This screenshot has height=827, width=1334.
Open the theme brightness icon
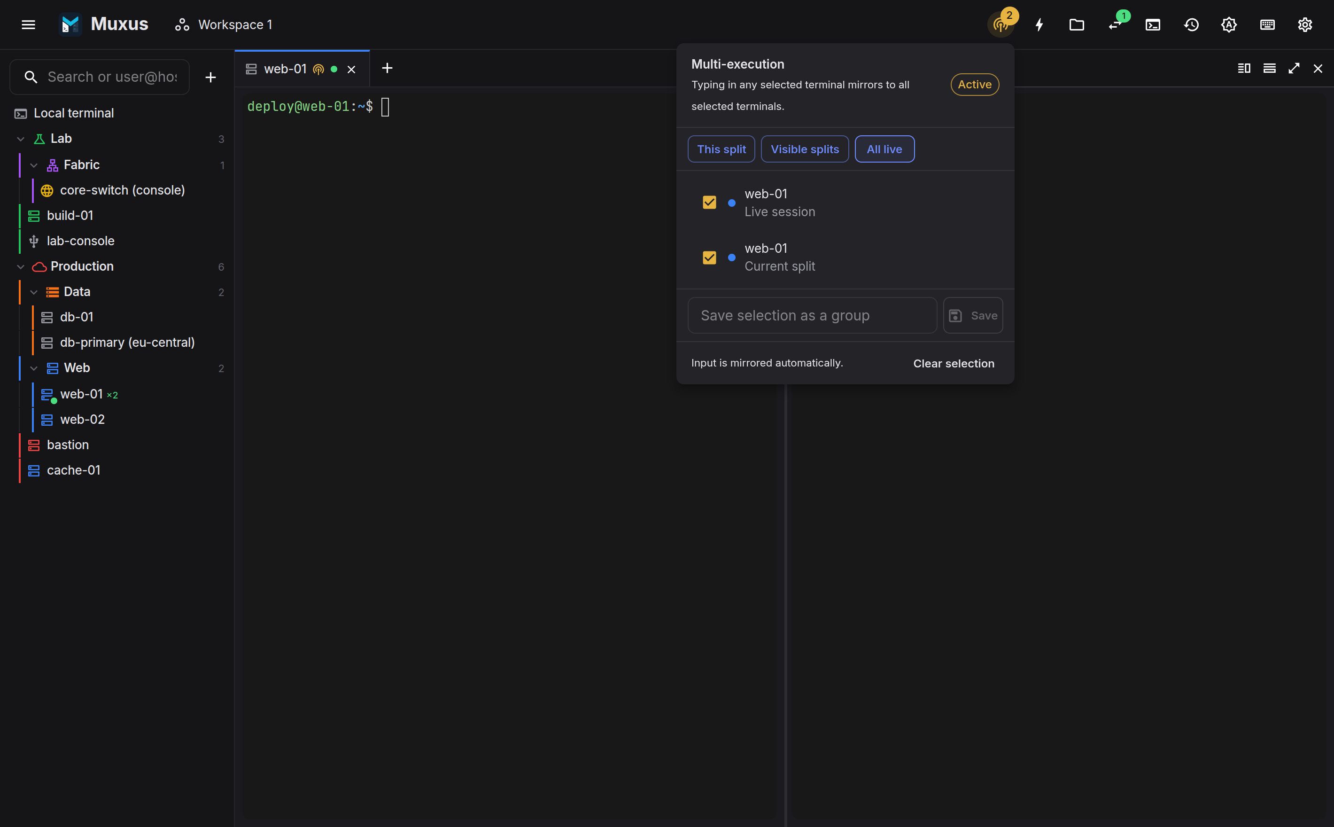coord(1229,24)
